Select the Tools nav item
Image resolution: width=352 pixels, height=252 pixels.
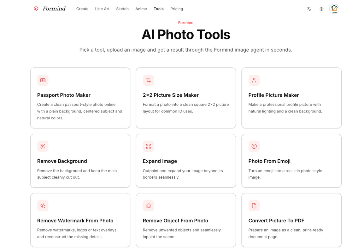158,9
